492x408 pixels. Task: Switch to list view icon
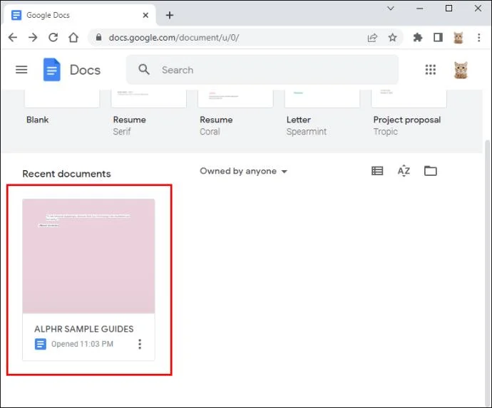377,171
